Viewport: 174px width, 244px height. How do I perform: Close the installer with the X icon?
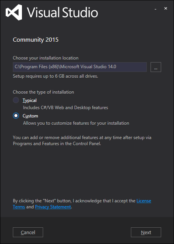tap(166, 9)
